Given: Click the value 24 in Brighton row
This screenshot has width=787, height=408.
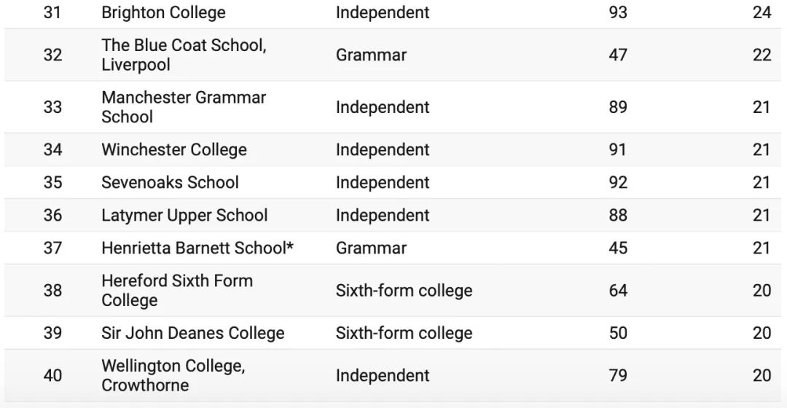Looking at the screenshot, I should pos(761,12).
